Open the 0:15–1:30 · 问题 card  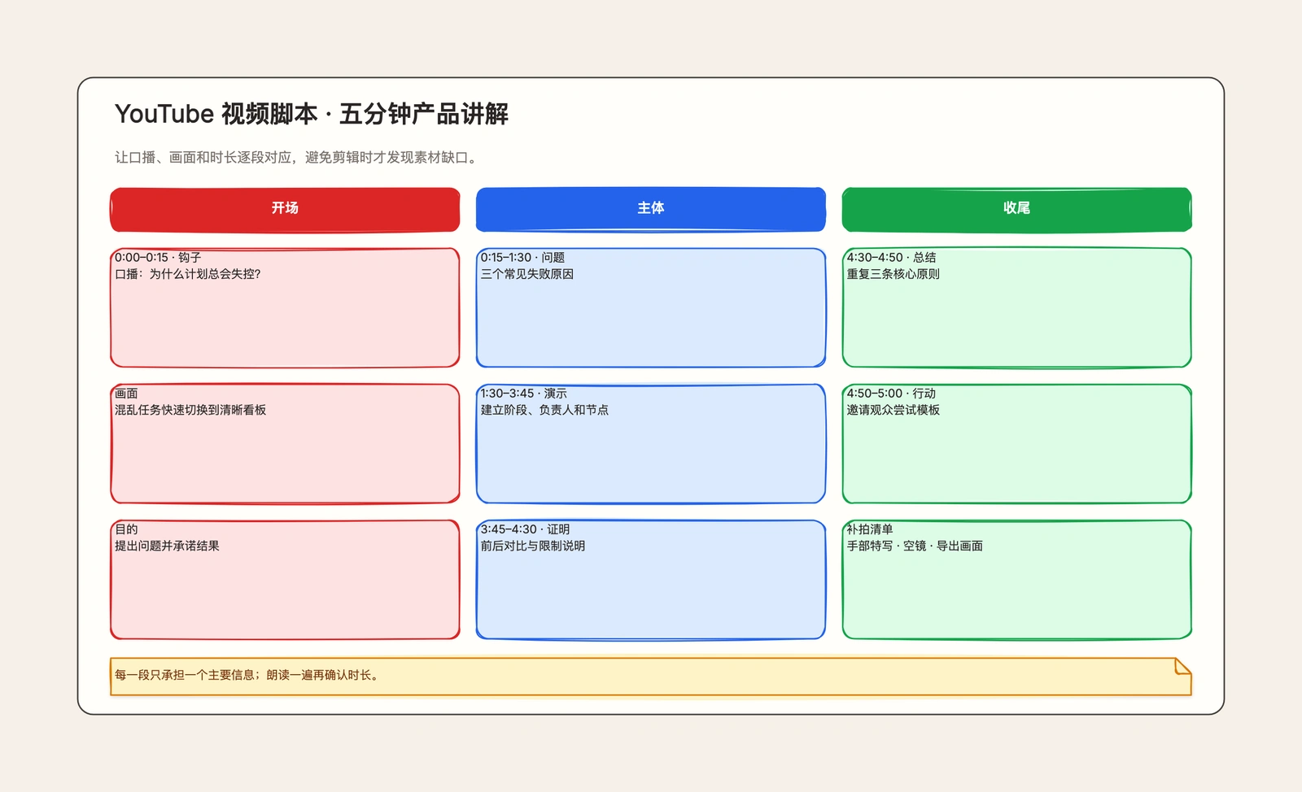click(x=651, y=307)
